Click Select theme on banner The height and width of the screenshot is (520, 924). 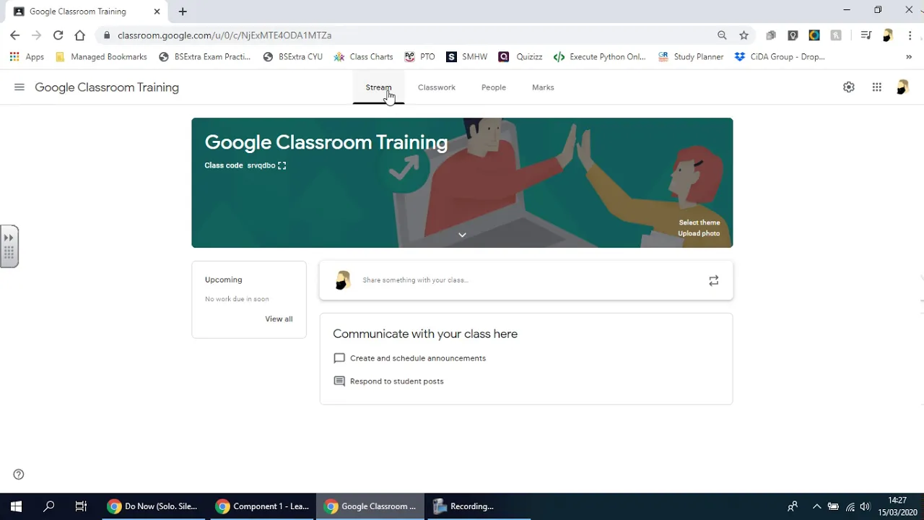coord(699,222)
